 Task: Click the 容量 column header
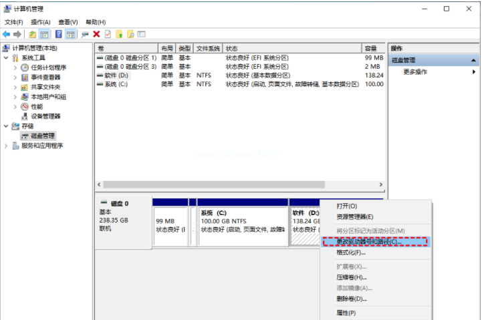coord(371,49)
